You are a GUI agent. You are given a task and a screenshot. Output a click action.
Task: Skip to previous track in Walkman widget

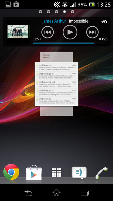(x=48, y=32)
